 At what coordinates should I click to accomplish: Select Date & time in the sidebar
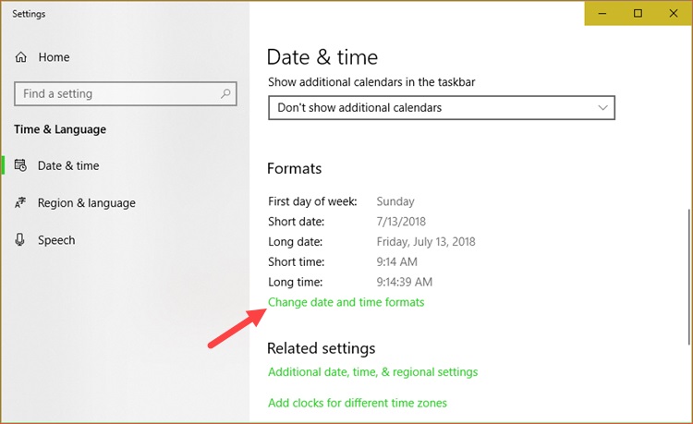click(x=68, y=166)
